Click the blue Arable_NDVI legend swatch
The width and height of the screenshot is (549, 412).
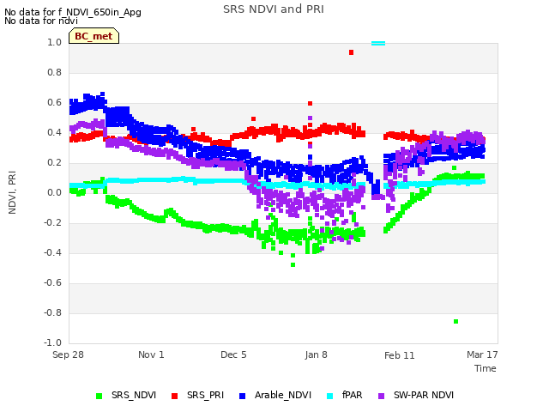[x=242, y=396]
